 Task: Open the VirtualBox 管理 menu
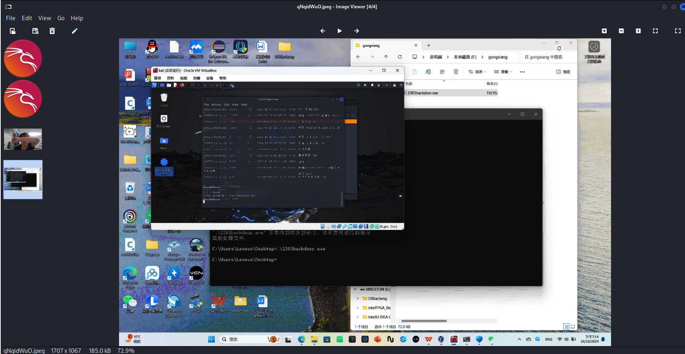(157, 78)
